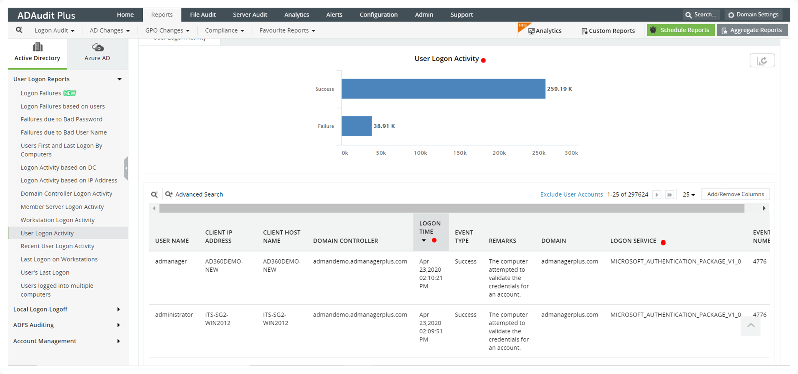Open Member Server Logon Activity report
Image resolution: width=798 pixels, height=374 pixels.
pyautogui.click(x=62, y=207)
